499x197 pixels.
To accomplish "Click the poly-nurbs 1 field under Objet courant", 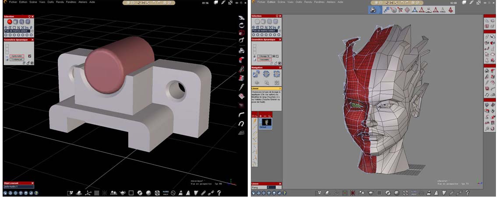I will coord(18,186).
